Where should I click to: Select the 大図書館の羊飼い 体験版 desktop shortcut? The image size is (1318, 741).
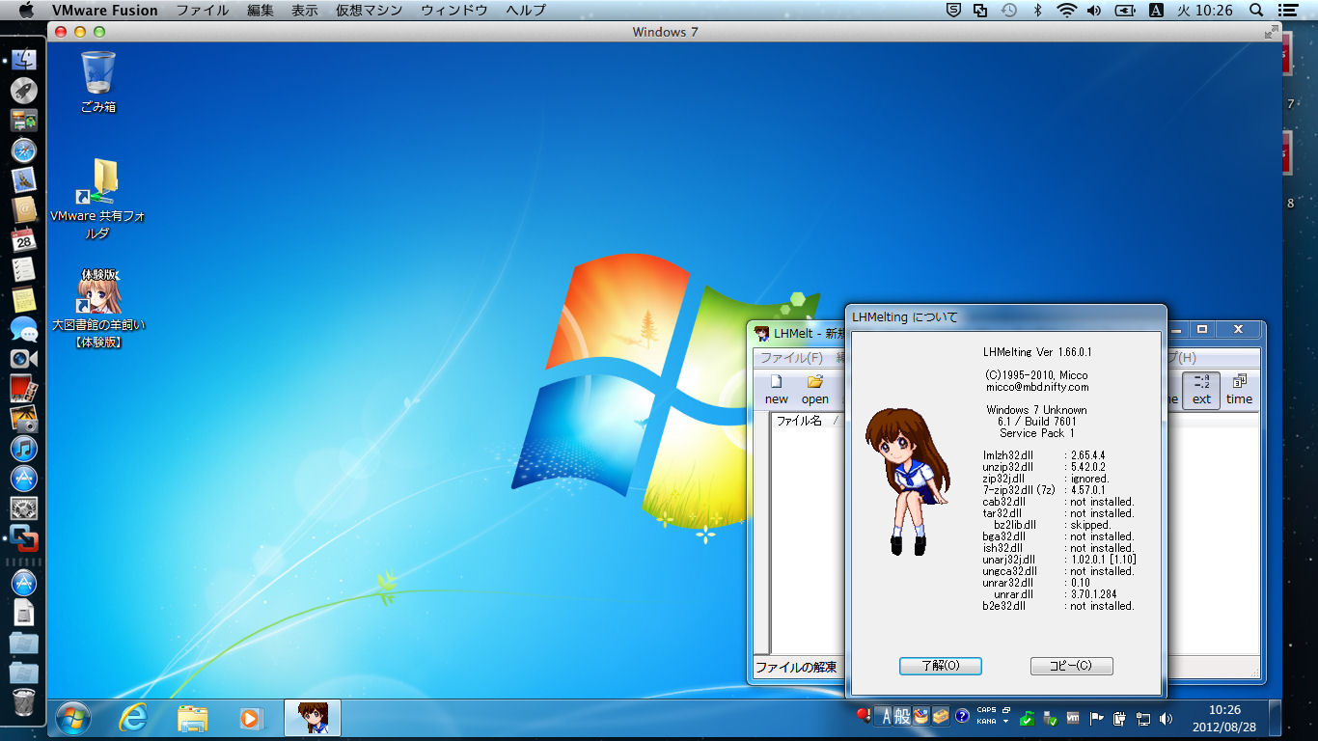(98, 309)
